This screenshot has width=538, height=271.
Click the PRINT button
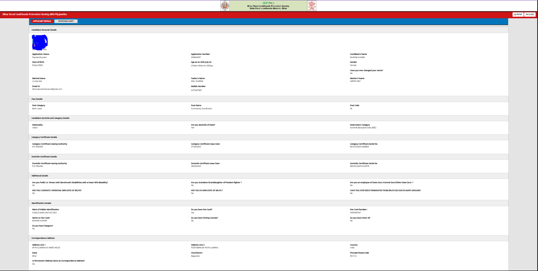[517, 14]
